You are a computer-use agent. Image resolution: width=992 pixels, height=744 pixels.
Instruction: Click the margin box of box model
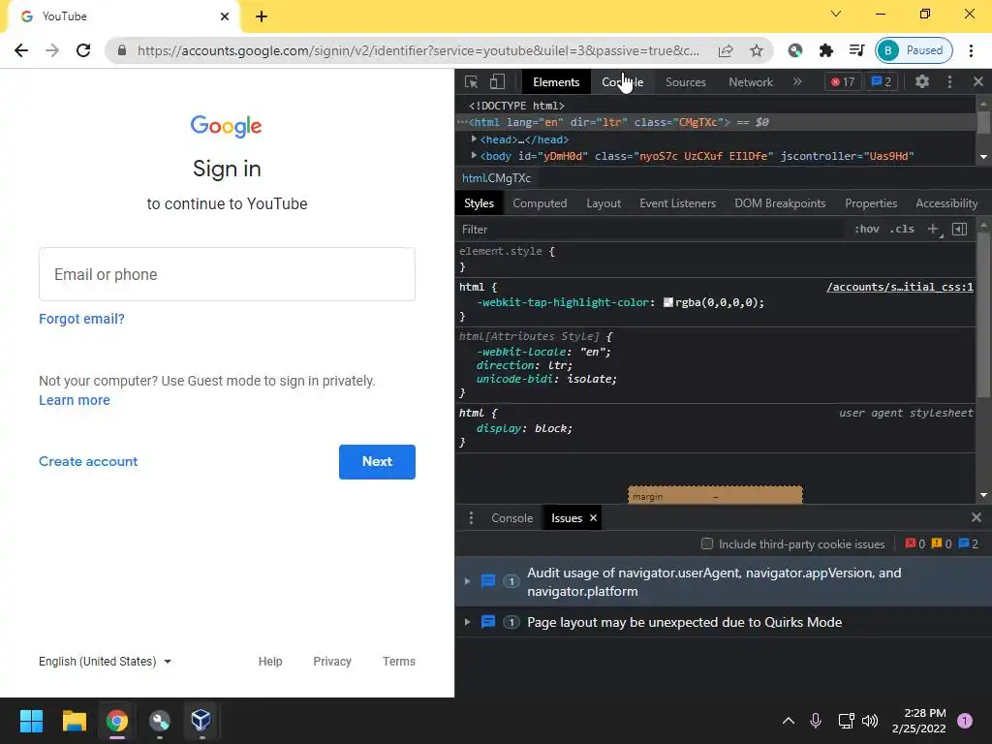[715, 495]
